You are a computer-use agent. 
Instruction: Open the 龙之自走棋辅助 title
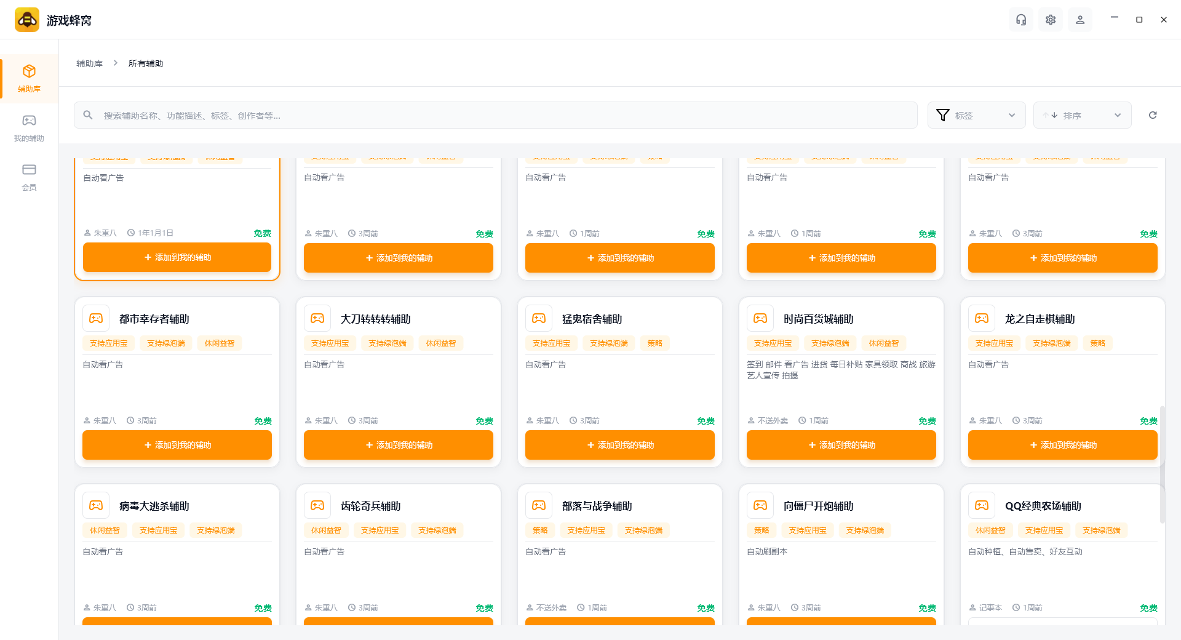click(x=1040, y=319)
